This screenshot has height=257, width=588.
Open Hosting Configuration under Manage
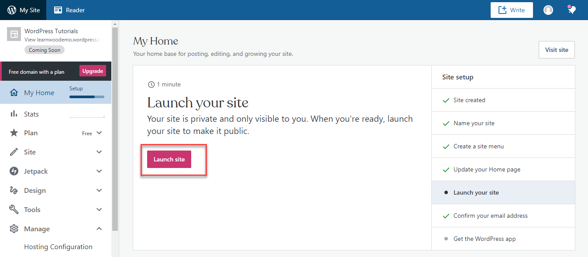coord(58,247)
